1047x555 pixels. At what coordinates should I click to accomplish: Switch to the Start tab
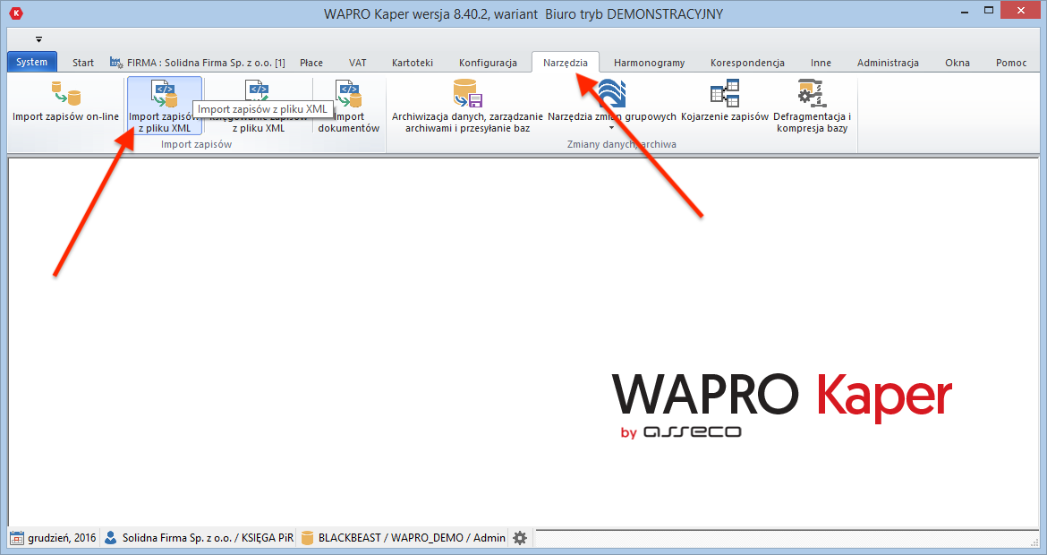(x=83, y=63)
